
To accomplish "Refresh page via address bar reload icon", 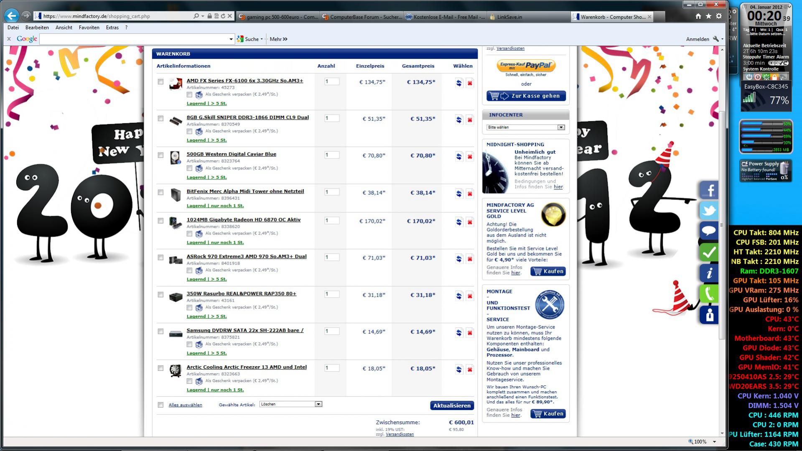I will point(223,16).
